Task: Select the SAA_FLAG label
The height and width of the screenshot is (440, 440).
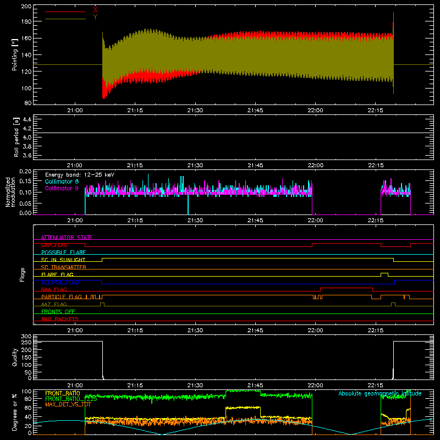Action: 54,289
